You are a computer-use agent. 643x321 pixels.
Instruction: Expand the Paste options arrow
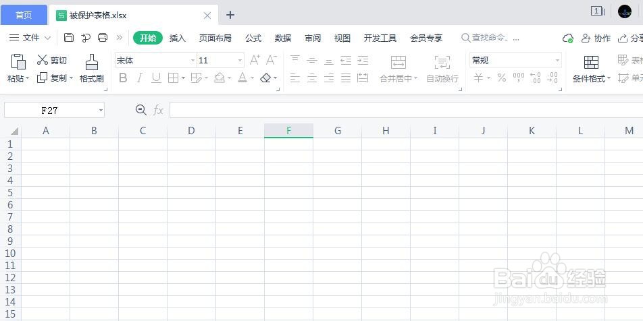click(x=28, y=78)
